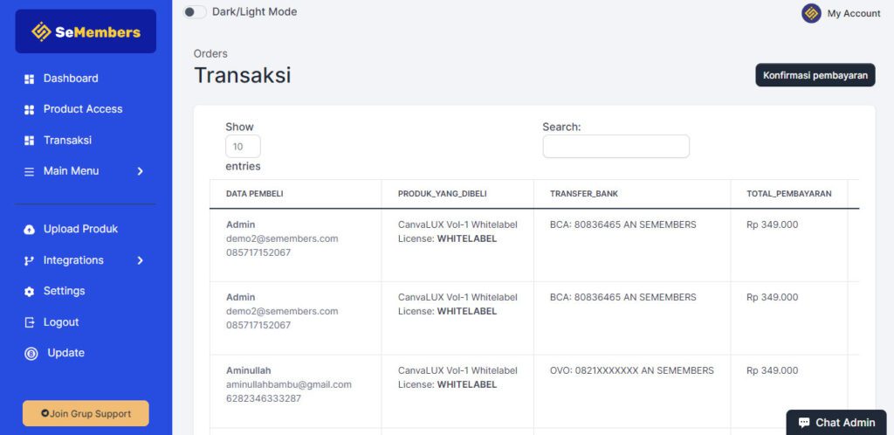Image resolution: width=894 pixels, height=435 pixels.
Task: Click the Upload Produk cloud icon
Action: [29, 230]
